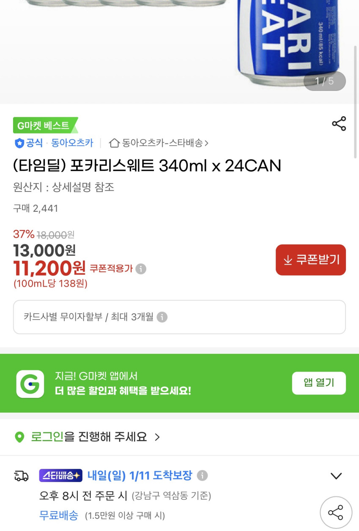Tap info icon beside 최대 3개월
Viewport: 359px width, 531px height.
(x=162, y=317)
